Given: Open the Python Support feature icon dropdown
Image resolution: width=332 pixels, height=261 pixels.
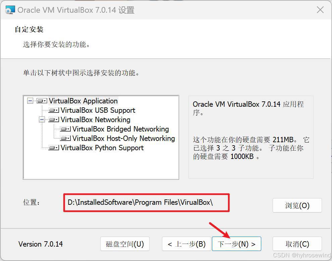Looking at the screenshot, I should coord(54,148).
